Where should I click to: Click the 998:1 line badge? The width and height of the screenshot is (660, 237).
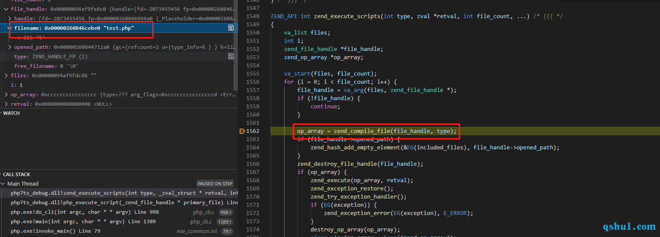click(225, 212)
